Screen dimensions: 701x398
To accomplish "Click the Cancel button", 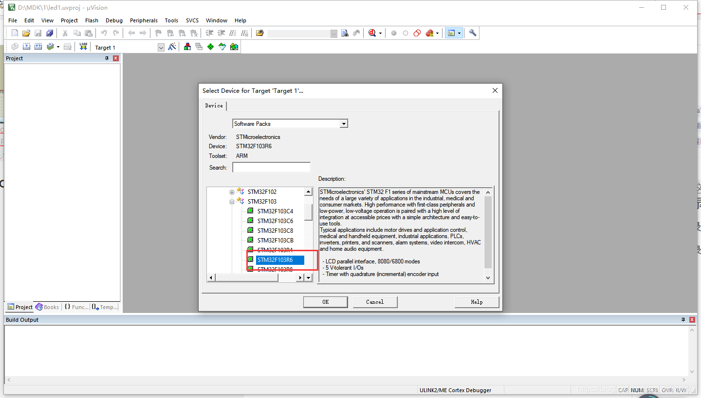I will click(375, 302).
